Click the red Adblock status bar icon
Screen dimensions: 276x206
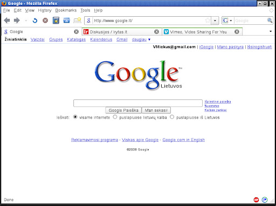tap(256, 200)
